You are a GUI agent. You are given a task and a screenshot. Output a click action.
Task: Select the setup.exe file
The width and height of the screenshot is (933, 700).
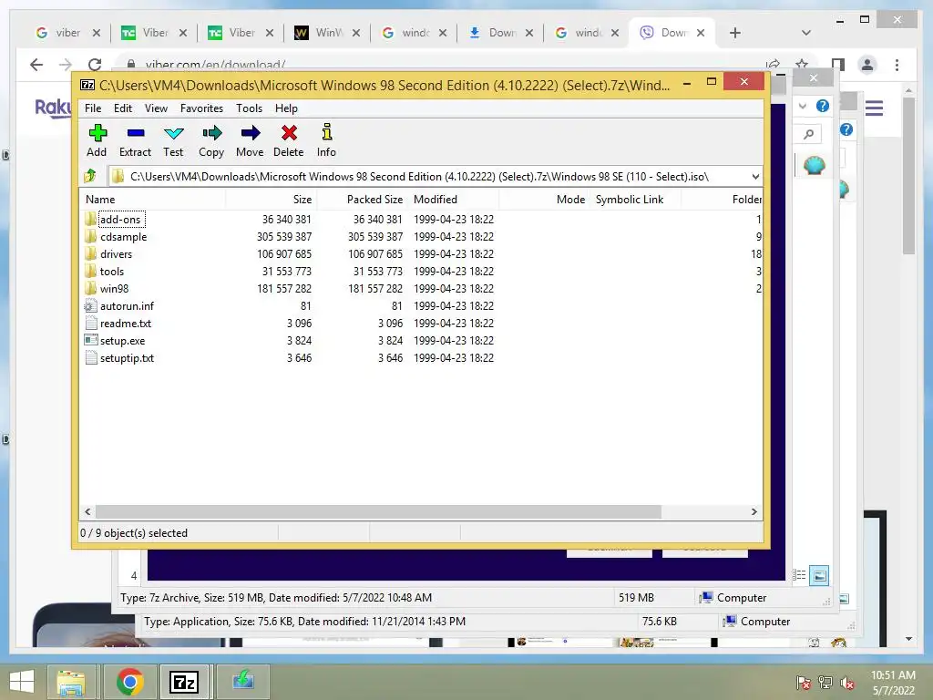click(x=122, y=341)
